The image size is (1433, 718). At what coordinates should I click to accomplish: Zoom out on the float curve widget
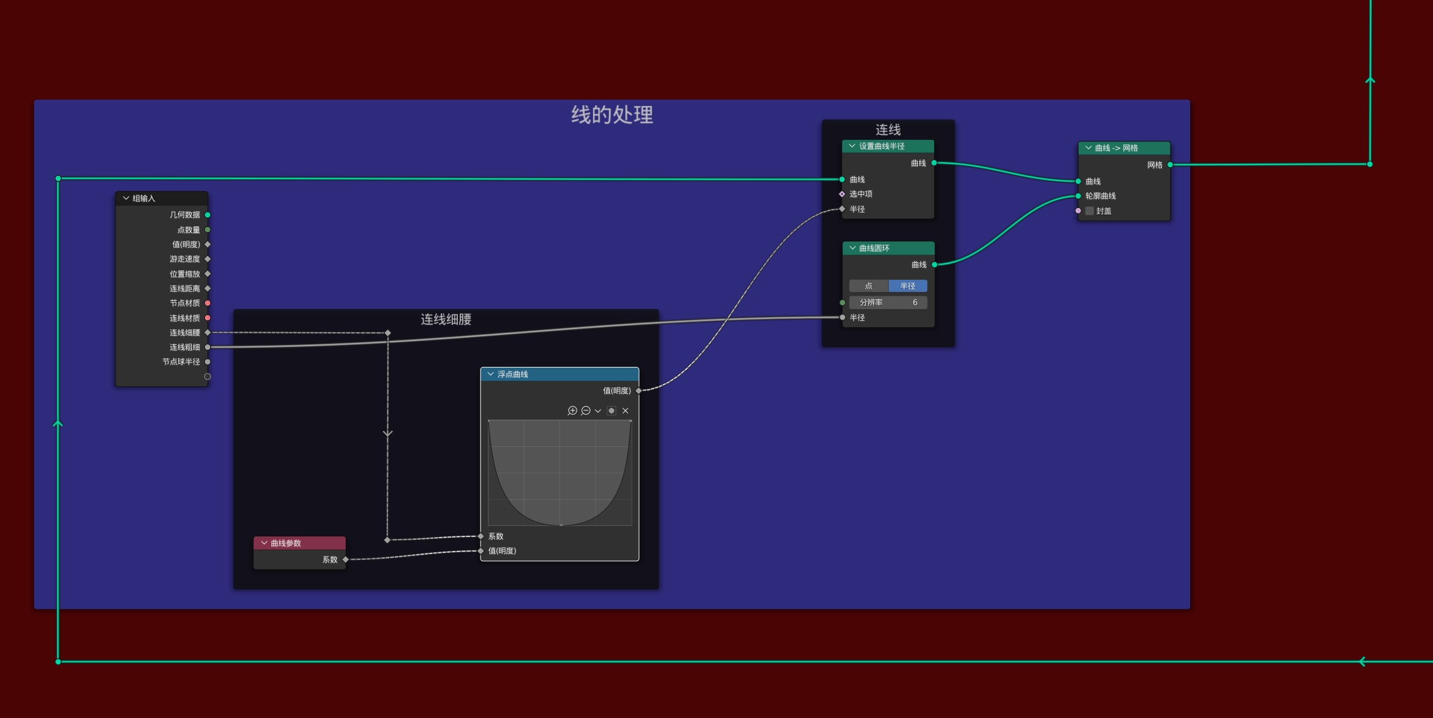pyautogui.click(x=585, y=410)
